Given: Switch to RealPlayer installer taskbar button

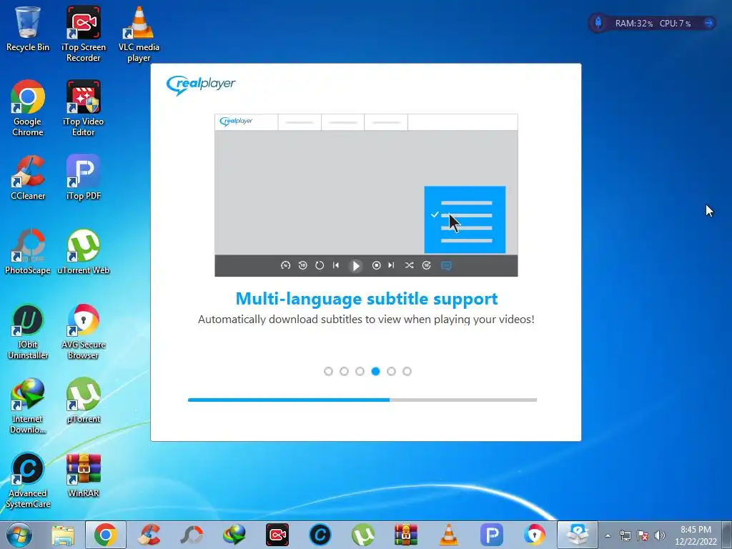Looking at the screenshot, I should pos(578,535).
